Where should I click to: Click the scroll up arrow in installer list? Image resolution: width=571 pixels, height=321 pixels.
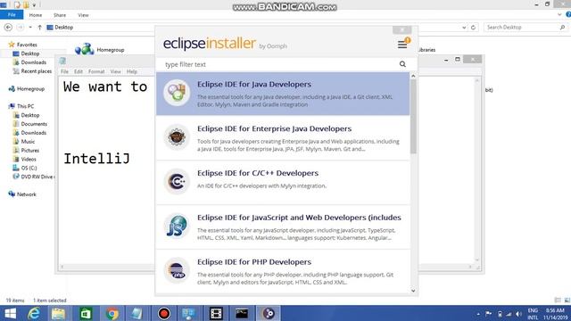(413, 76)
